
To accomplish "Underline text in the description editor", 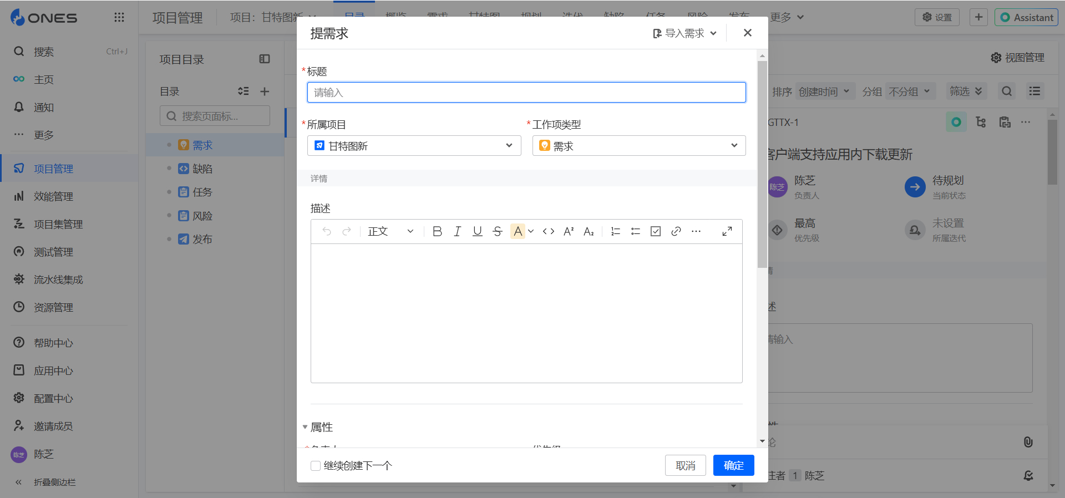I will coord(477,231).
